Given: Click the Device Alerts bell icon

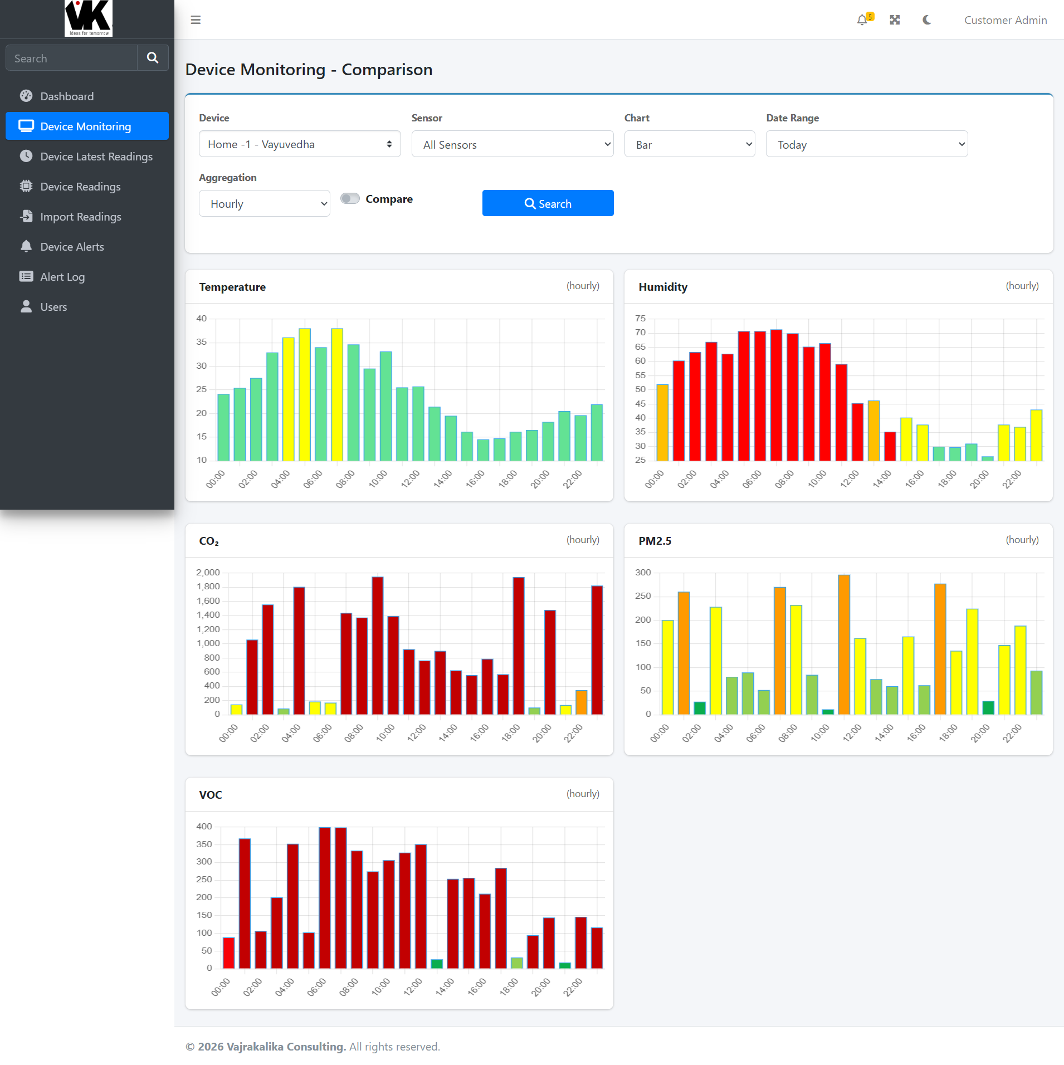Looking at the screenshot, I should click(26, 246).
